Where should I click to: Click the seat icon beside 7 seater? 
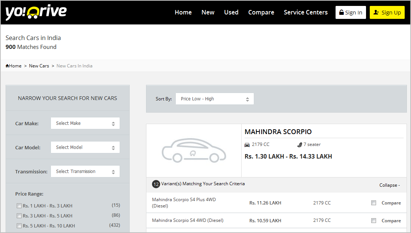pyautogui.click(x=300, y=145)
